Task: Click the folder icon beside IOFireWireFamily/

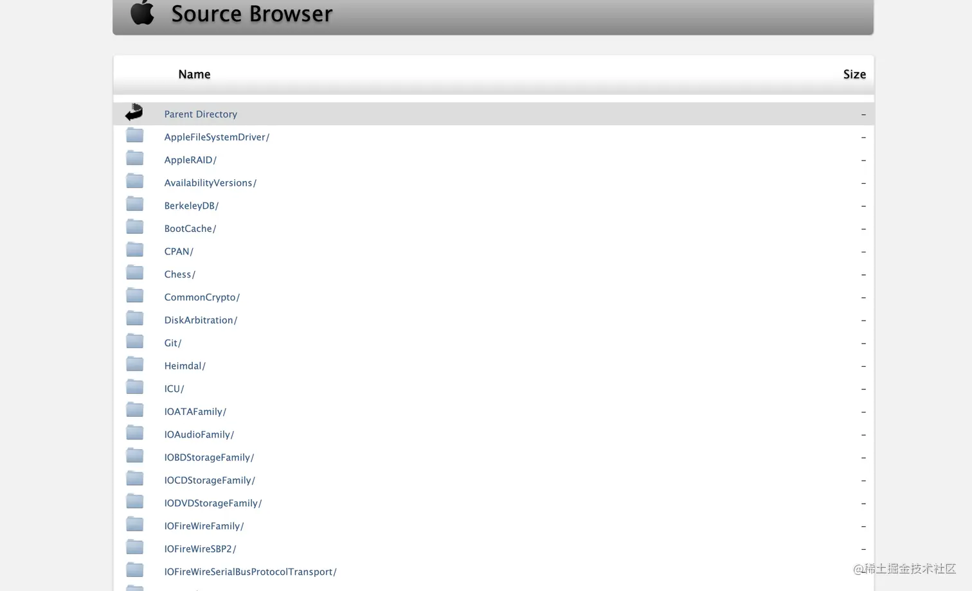Action: pos(134,524)
